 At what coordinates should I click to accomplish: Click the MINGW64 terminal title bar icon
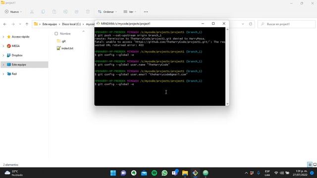[98, 23]
